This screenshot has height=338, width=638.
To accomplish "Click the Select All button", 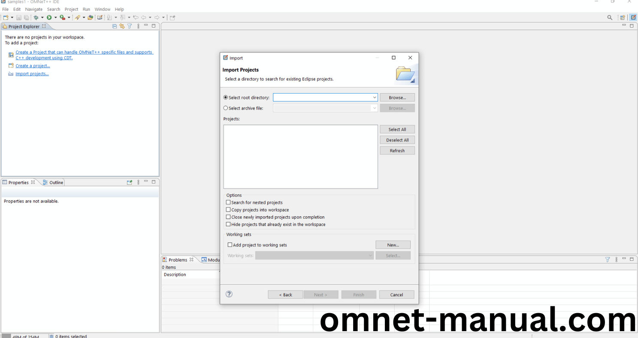I will [397, 129].
